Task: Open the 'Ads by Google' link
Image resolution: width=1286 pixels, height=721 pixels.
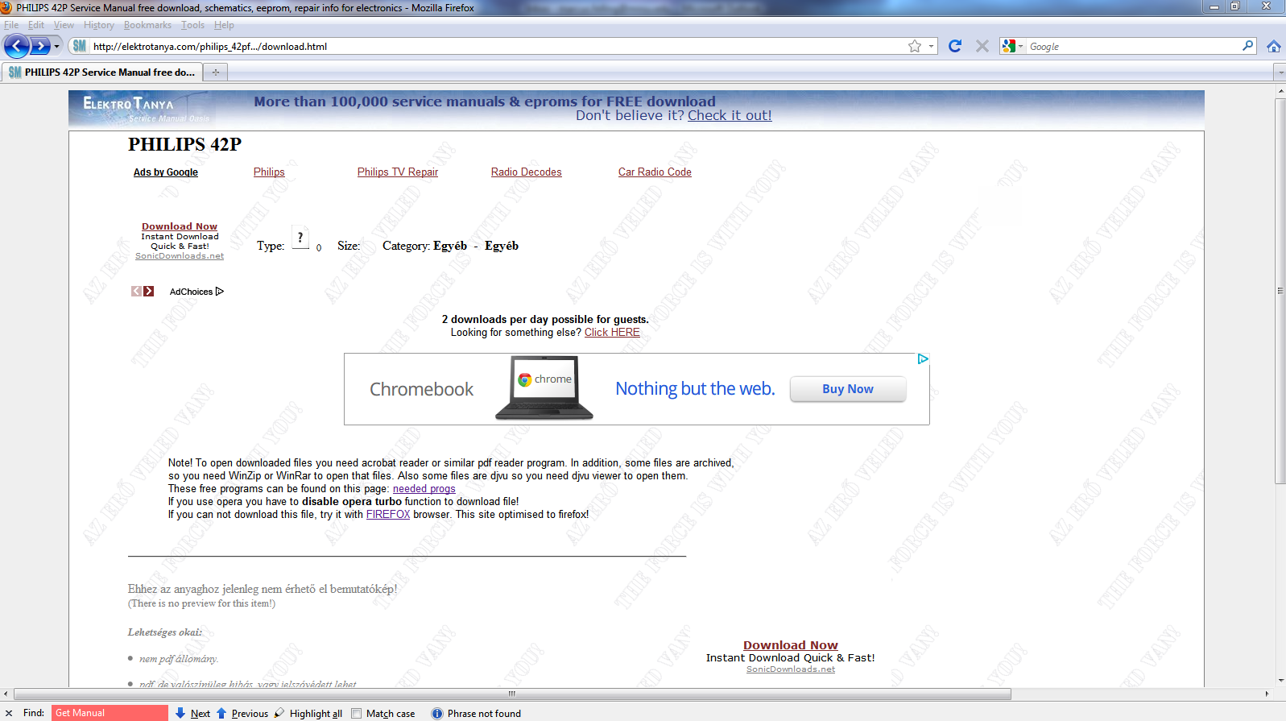Action: pyautogui.click(x=166, y=172)
